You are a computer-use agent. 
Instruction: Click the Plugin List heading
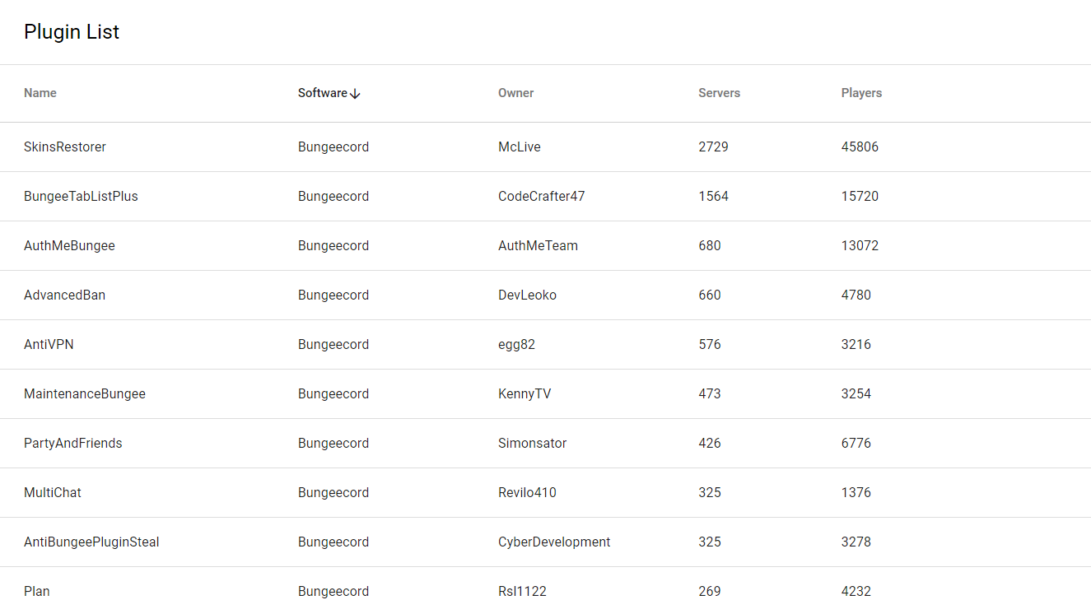[x=72, y=32]
